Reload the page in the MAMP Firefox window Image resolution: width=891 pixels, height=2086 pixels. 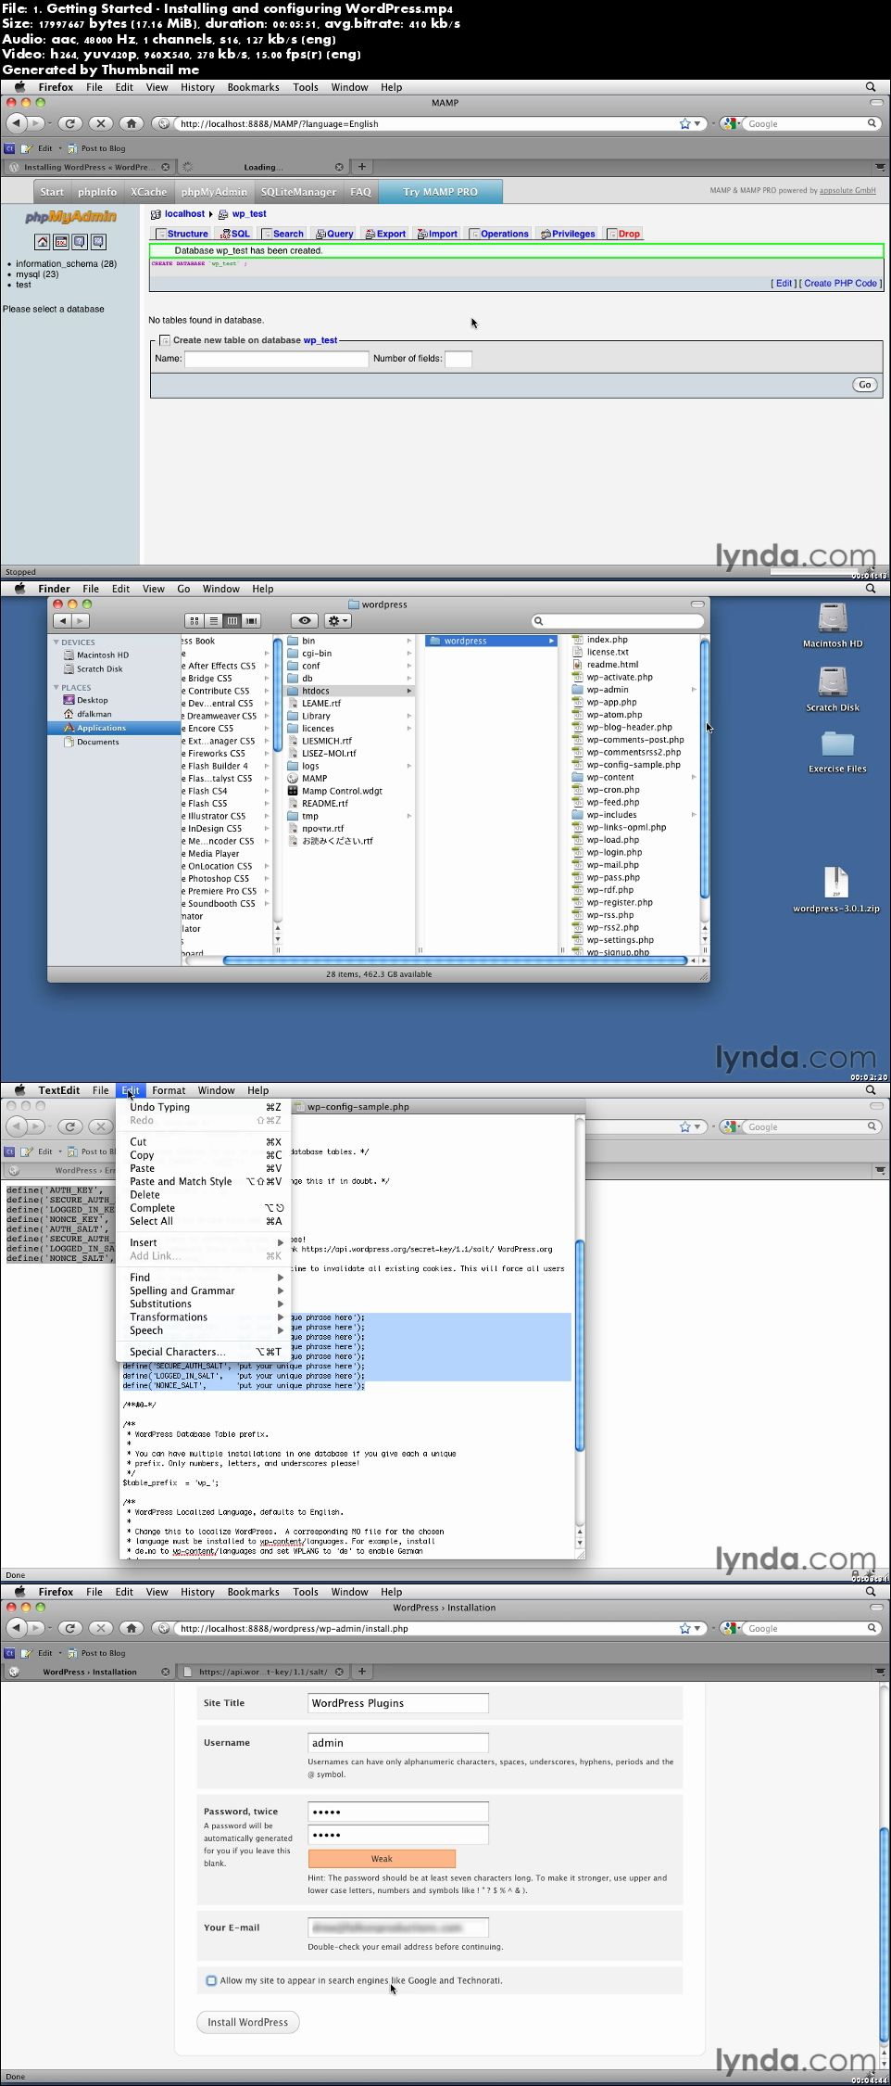(x=69, y=123)
